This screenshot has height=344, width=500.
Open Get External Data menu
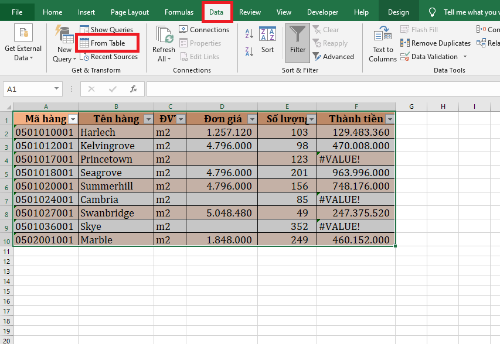click(x=23, y=53)
